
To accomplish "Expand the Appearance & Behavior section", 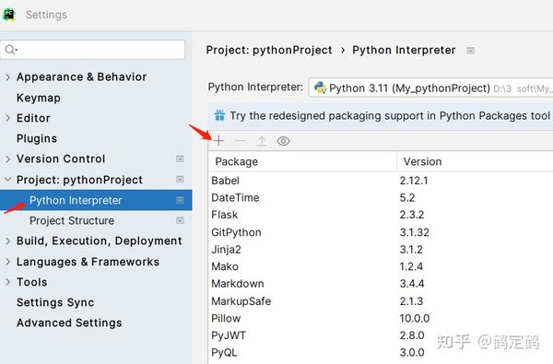I will (7, 76).
